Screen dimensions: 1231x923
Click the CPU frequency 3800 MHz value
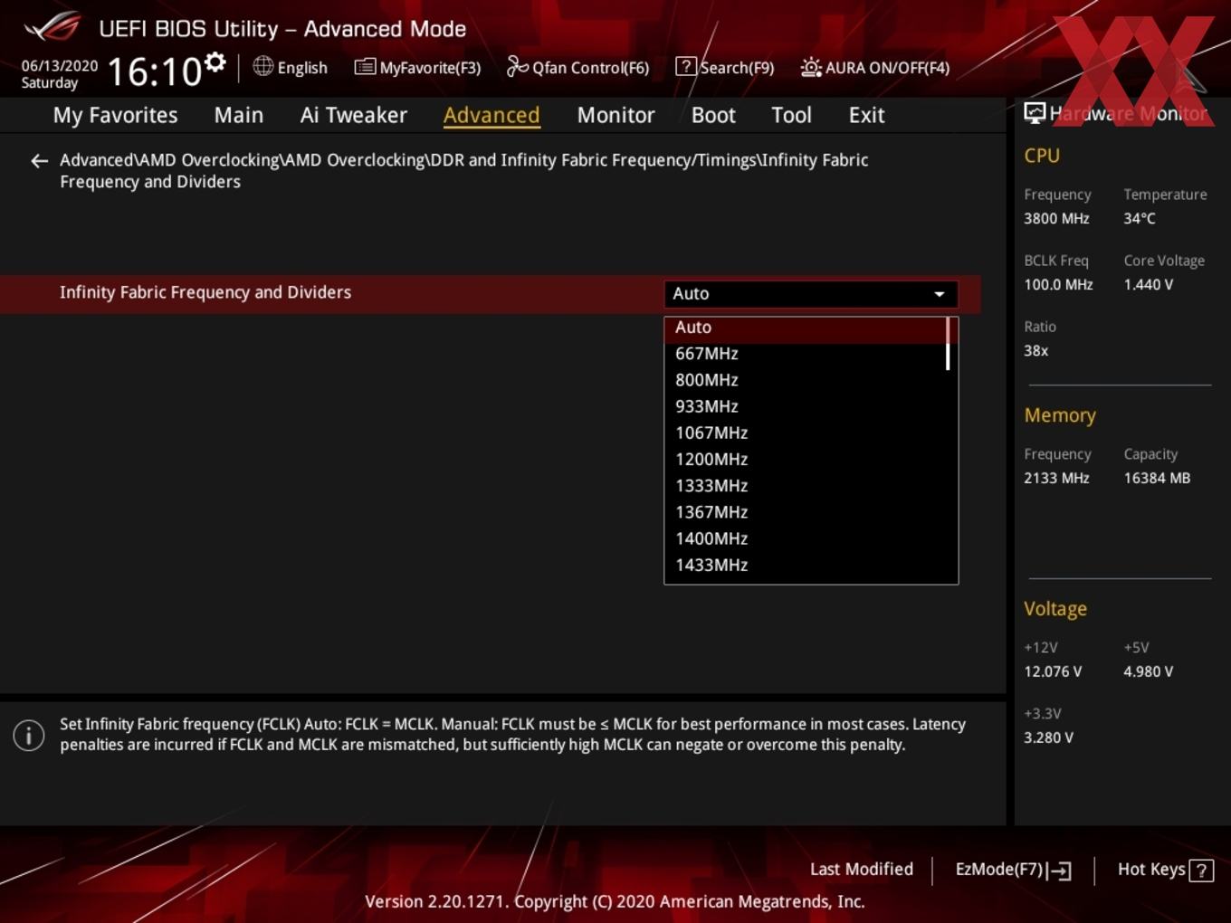tap(1056, 218)
